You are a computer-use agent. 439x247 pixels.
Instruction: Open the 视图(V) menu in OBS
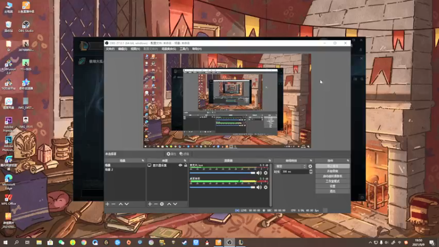[x=135, y=49]
